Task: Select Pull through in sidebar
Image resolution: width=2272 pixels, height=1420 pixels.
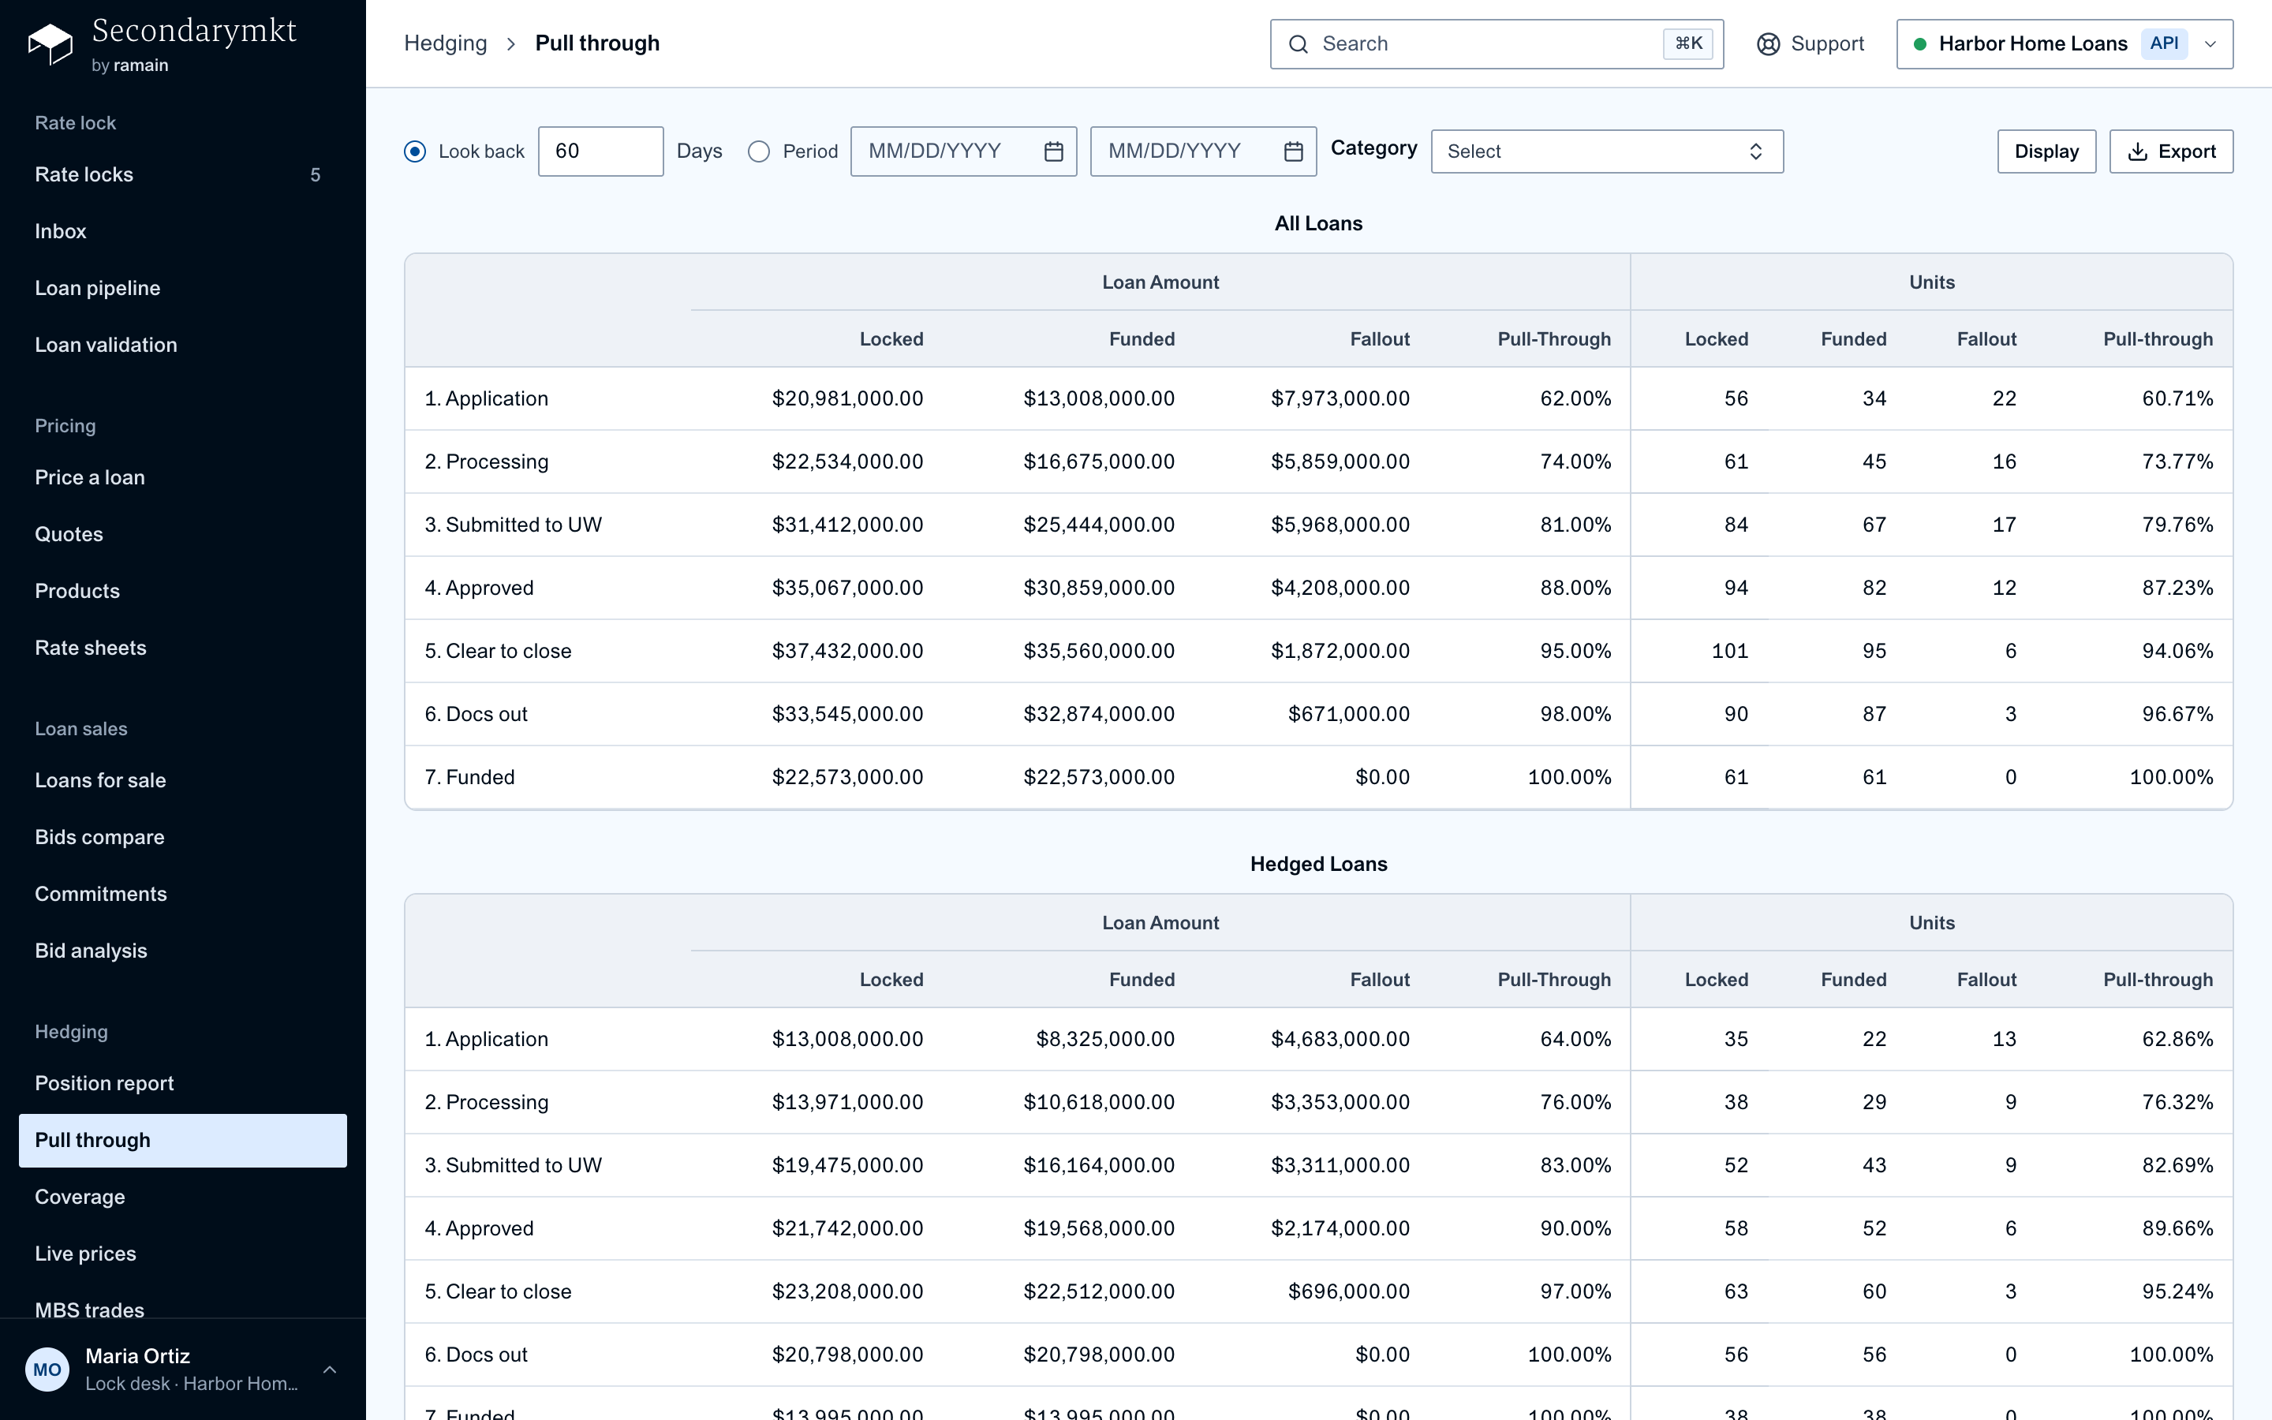Action: 182,1140
